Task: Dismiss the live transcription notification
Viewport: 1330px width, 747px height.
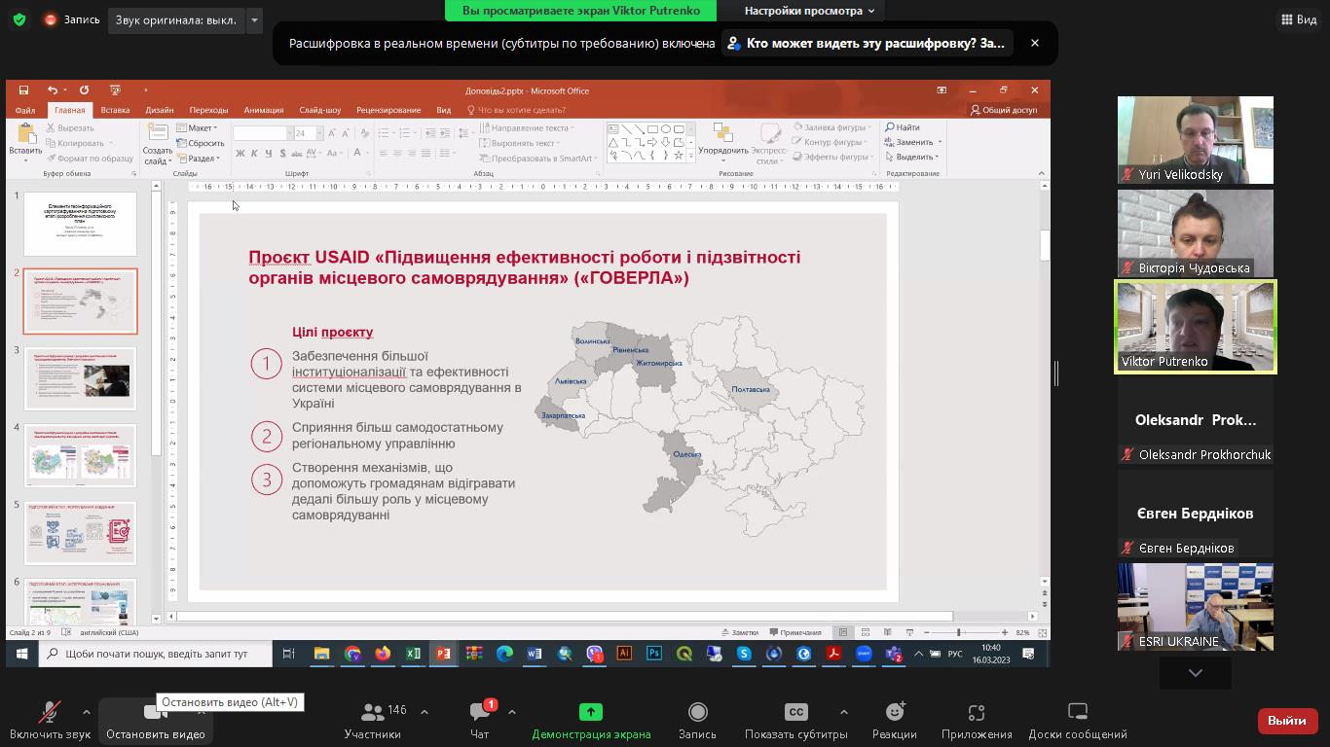Action: point(1035,43)
